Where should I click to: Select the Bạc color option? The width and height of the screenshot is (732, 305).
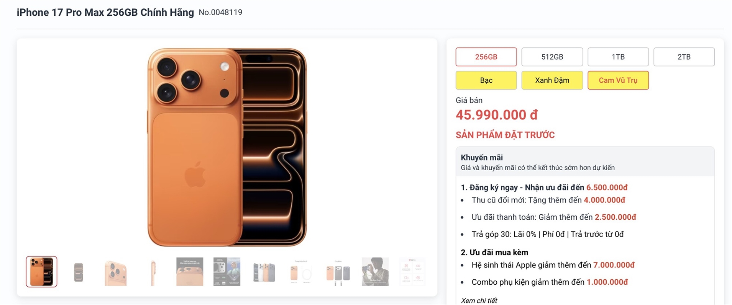click(x=486, y=80)
